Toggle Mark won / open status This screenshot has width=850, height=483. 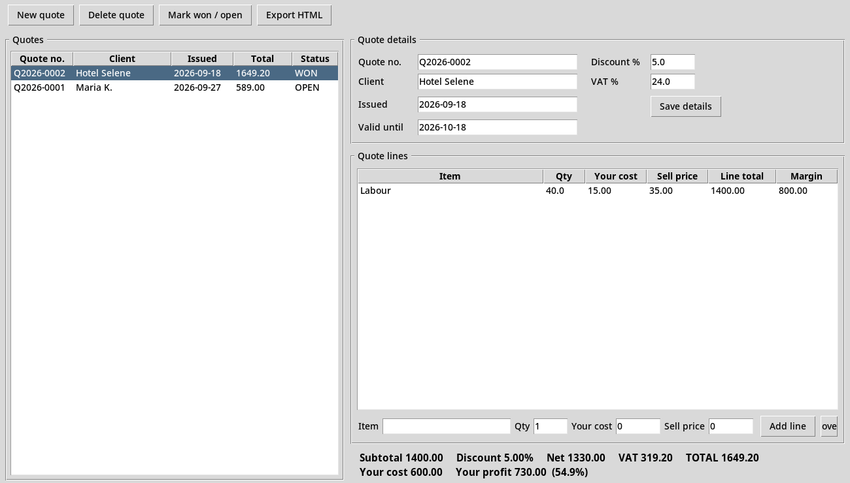(x=205, y=15)
